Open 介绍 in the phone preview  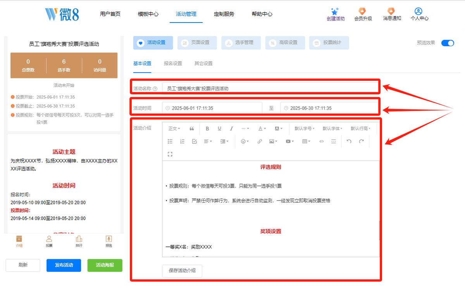pyautogui.click(x=19, y=241)
